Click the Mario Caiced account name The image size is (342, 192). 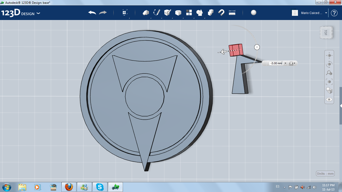coord(312,13)
